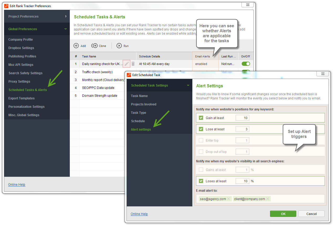Viewport: 333px width, 225px height.
Task: Toggle off the Daily ranking check task
Action: [x=246, y=64]
